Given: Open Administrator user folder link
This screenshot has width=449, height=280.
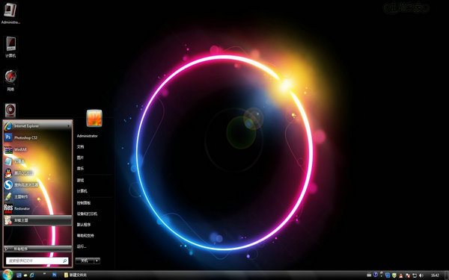Looking at the screenshot, I should [x=88, y=136].
